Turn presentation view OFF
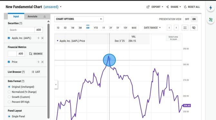The height and width of the screenshot is (120, 216). coord(187,19)
